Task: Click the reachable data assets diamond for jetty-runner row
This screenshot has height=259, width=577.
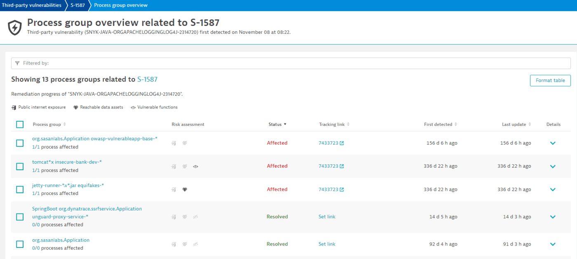Action: tap(184, 190)
